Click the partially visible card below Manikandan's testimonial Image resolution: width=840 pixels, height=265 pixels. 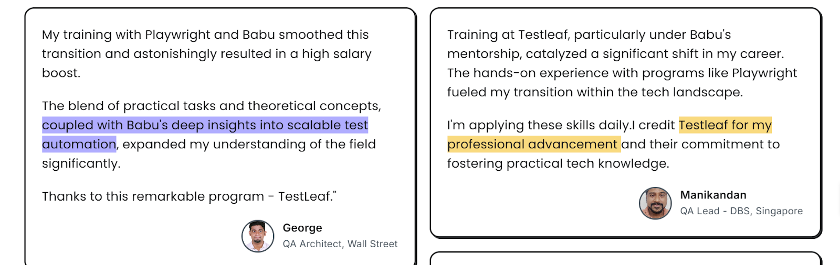coord(626,259)
